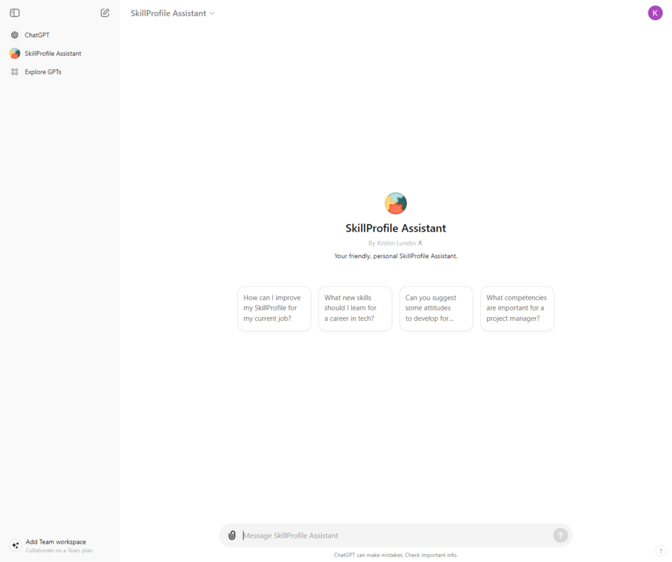The height and width of the screenshot is (562, 672).
Task: Click the ChatGPT logo icon in sidebar
Action: click(14, 35)
